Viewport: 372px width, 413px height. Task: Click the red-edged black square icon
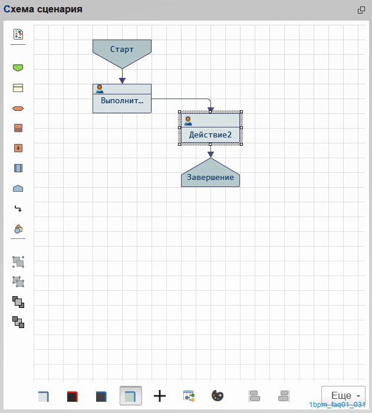[x=72, y=396]
